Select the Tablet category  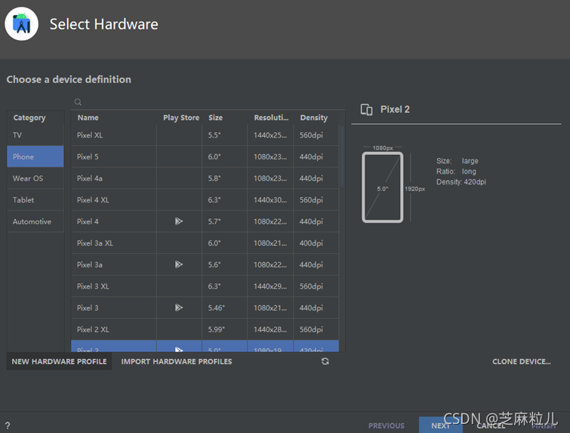pos(35,199)
